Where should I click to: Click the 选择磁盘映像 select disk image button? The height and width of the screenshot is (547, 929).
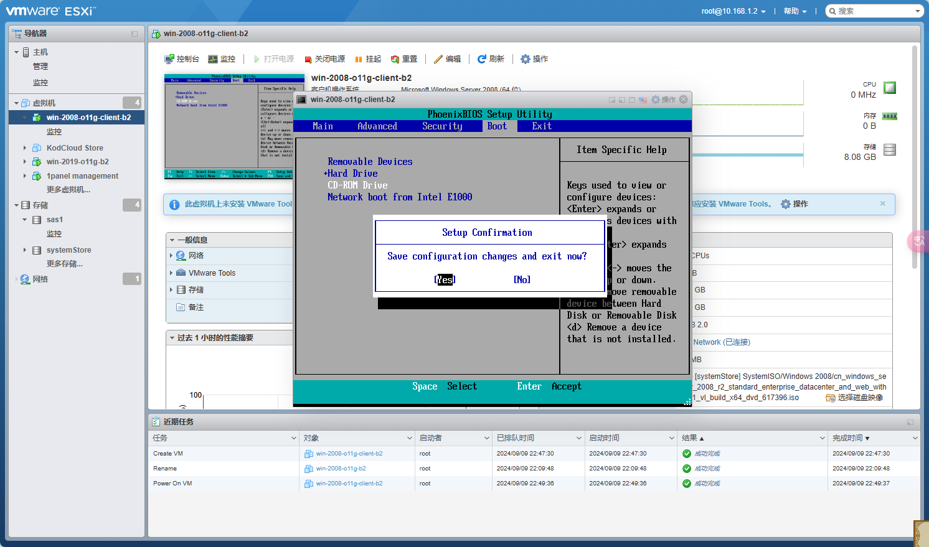click(854, 398)
